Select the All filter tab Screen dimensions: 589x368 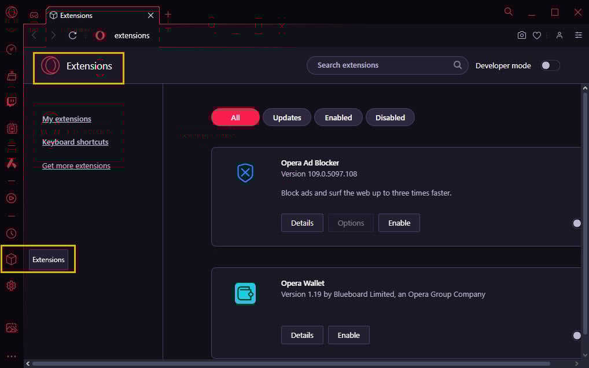pos(235,117)
